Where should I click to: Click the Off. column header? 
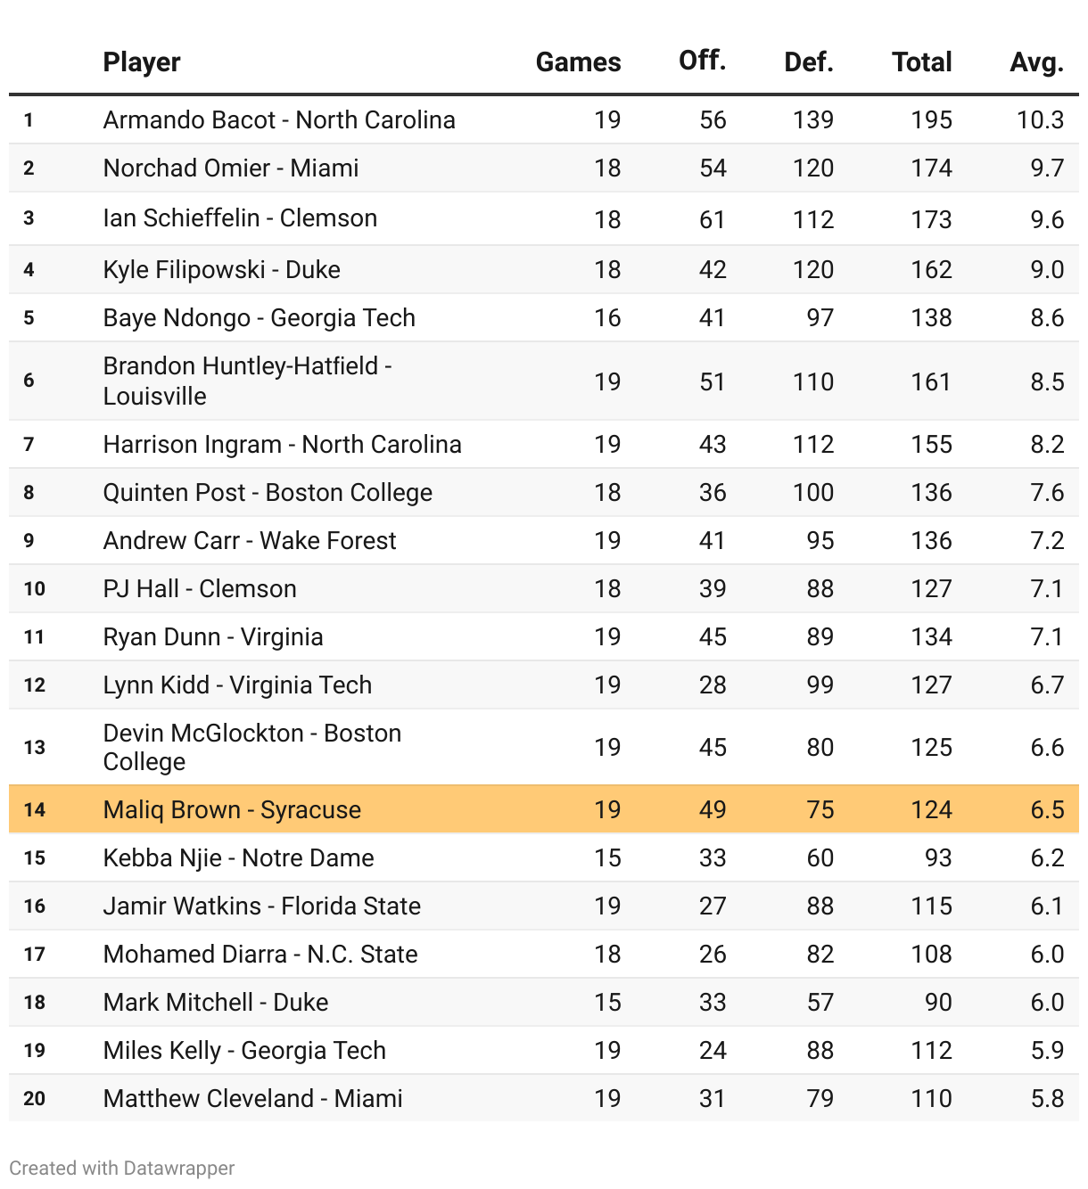[x=702, y=60]
